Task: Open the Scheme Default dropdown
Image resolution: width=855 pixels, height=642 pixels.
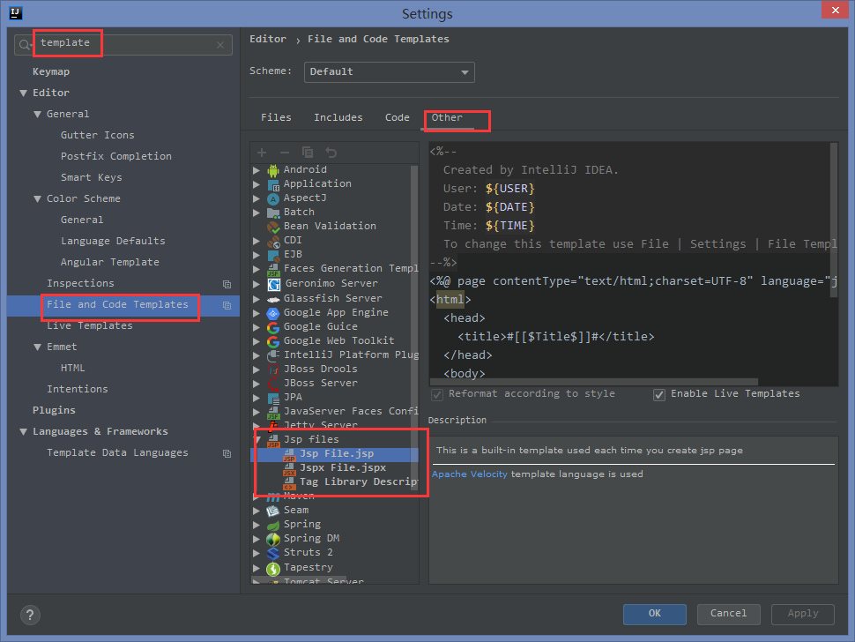Action: [x=390, y=72]
